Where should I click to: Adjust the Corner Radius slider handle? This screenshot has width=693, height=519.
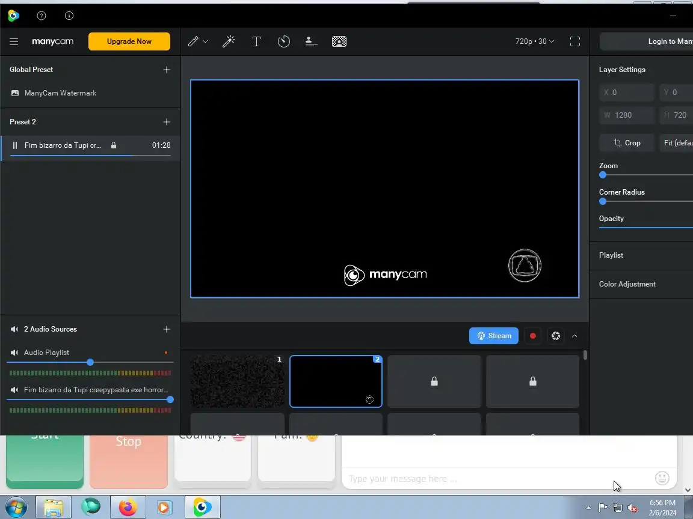tap(603, 201)
